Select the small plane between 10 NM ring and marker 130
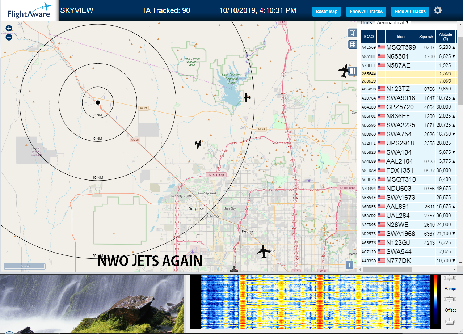Screen dimensions: 463x334 tap(198, 144)
